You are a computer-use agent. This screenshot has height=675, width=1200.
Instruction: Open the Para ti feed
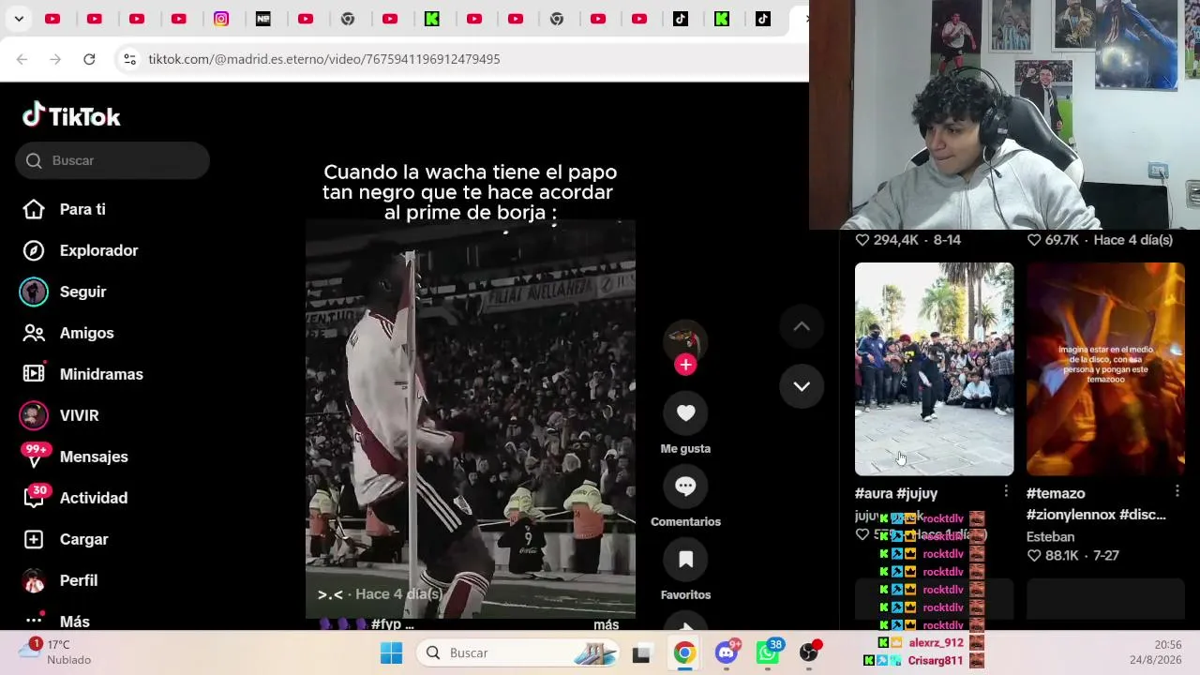82,209
